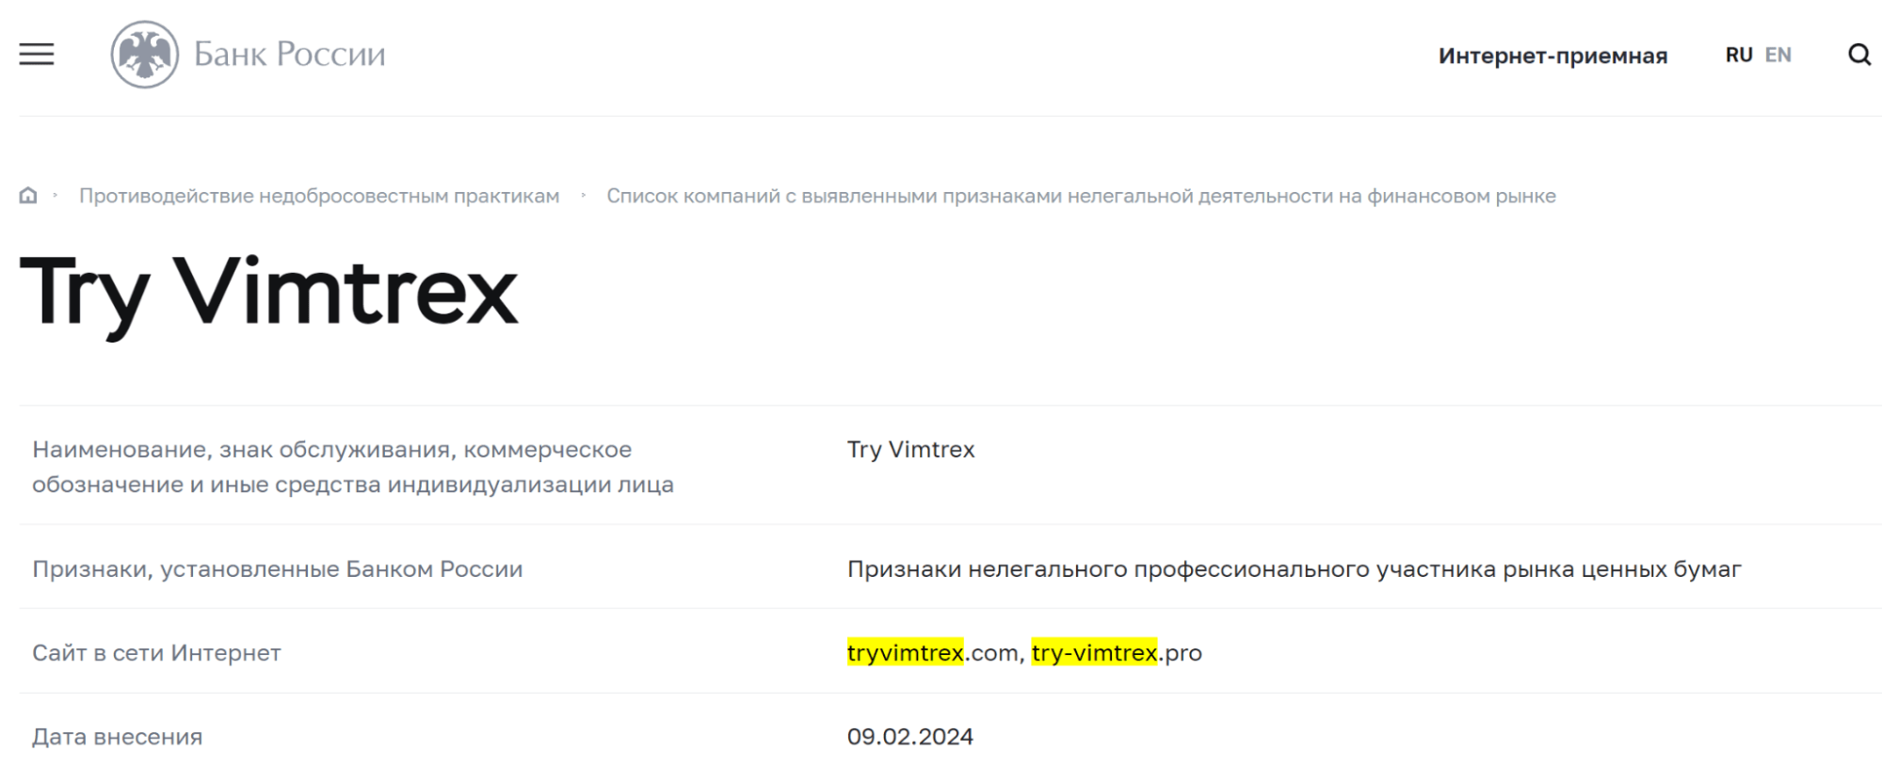Switch language to EN

pos(1777,55)
